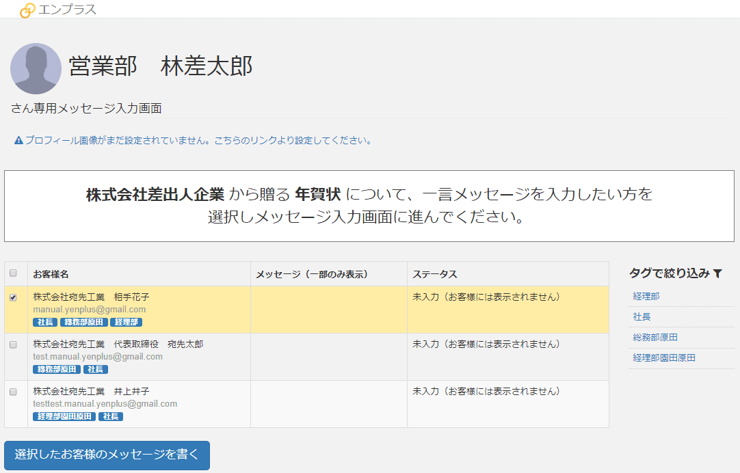Click the 総務部原田 badge under 宛先太郎
The height and width of the screenshot is (473, 740).
tap(56, 369)
